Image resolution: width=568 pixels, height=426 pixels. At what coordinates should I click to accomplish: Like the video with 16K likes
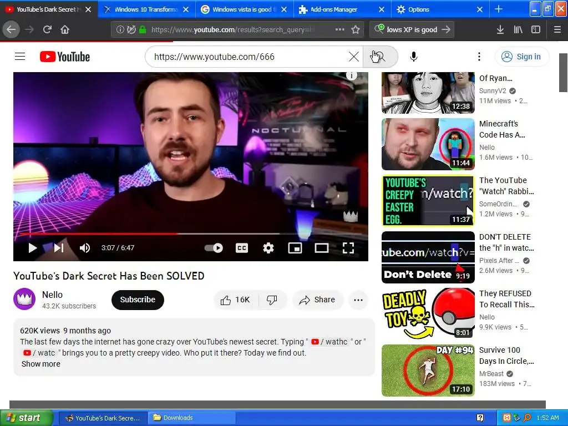click(x=236, y=300)
